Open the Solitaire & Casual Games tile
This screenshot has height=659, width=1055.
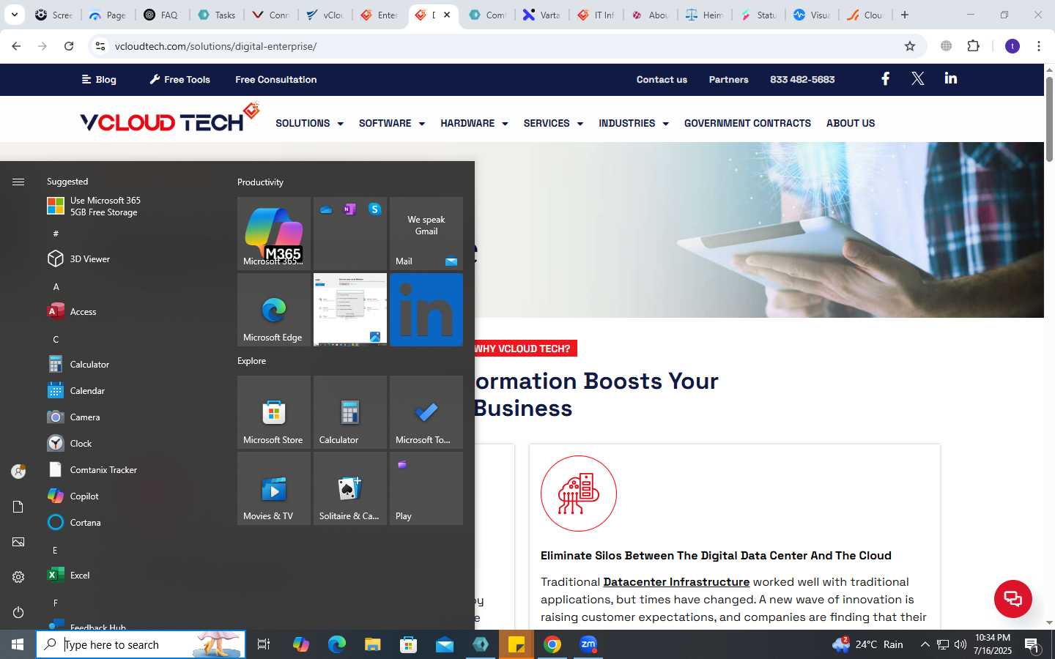pos(350,488)
